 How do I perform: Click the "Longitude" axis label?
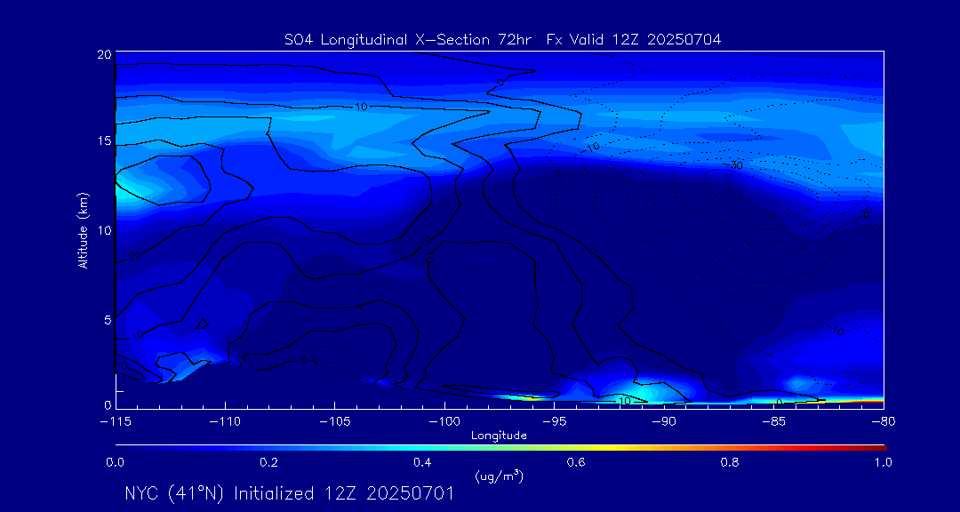[499, 436]
